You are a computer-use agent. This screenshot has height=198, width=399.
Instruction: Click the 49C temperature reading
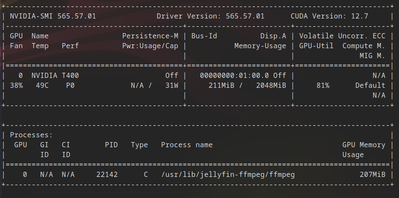coord(42,86)
